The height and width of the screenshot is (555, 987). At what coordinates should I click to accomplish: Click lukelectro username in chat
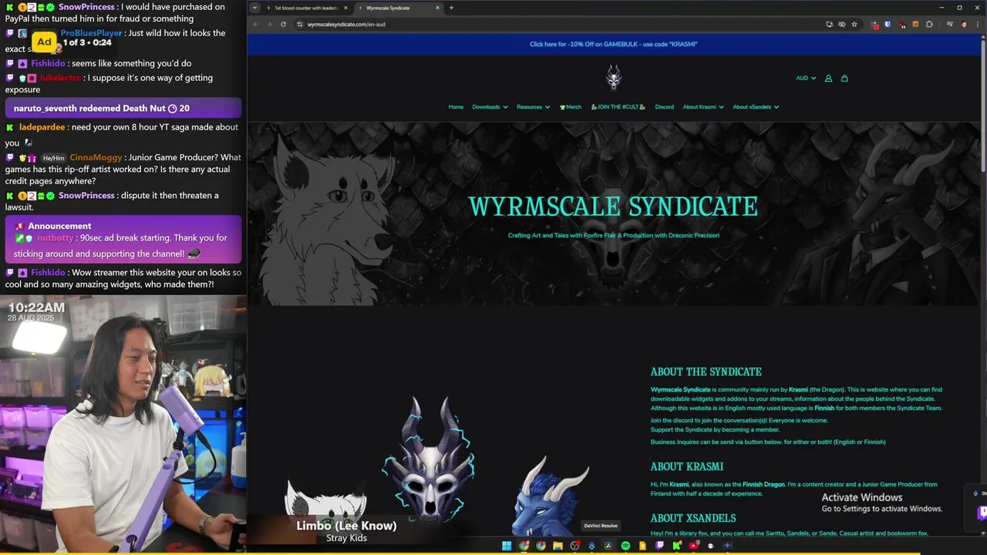61,78
